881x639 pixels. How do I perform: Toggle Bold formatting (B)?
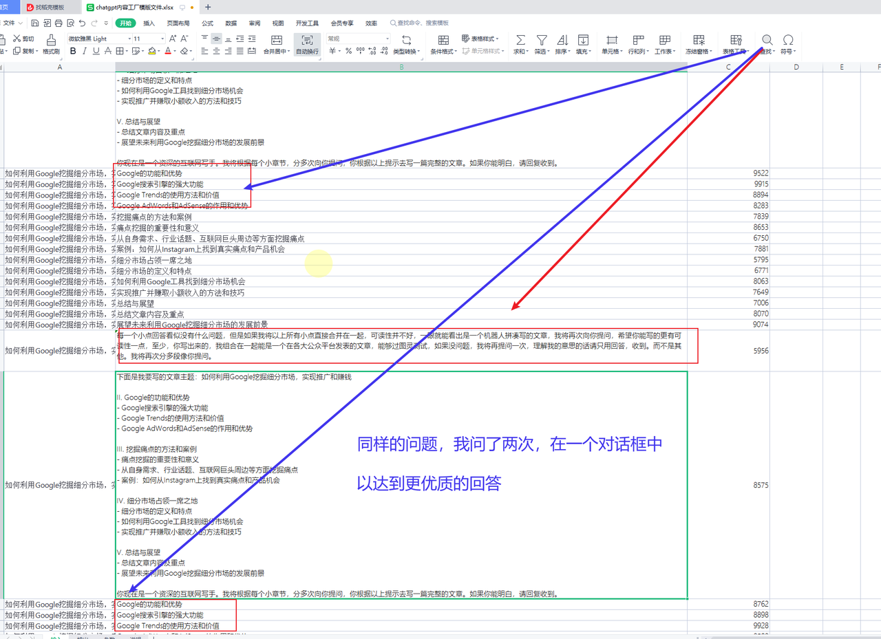74,51
